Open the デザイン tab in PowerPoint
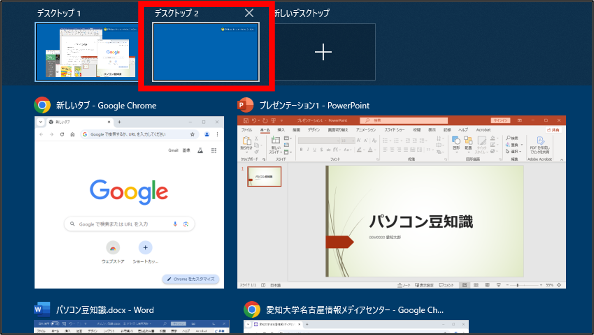This screenshot has height=335, width=594. click(x=313, y=130)
